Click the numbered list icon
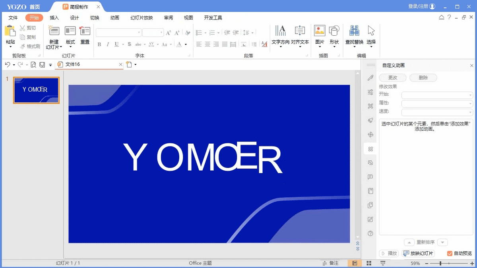This screenshot has height=268, width=477. point(212,33)
